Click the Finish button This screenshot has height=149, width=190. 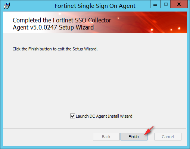pyautogui.click(x=134, y=137)
